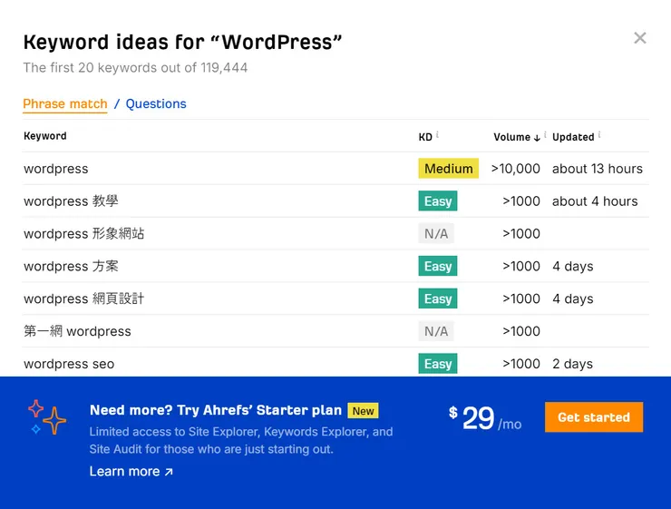Select the keyword "wordpress 教學"
Screen dimensions: 671x509
[71, 201]
